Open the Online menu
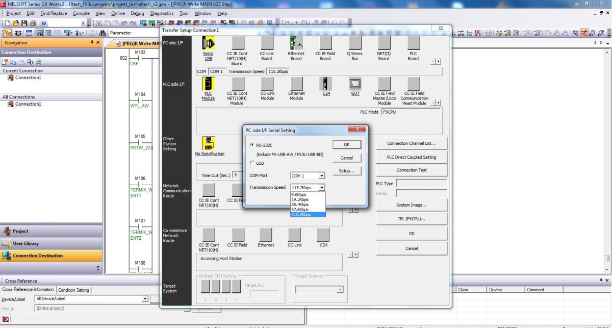This screenshot has width=612, height=328. [118, 13]
